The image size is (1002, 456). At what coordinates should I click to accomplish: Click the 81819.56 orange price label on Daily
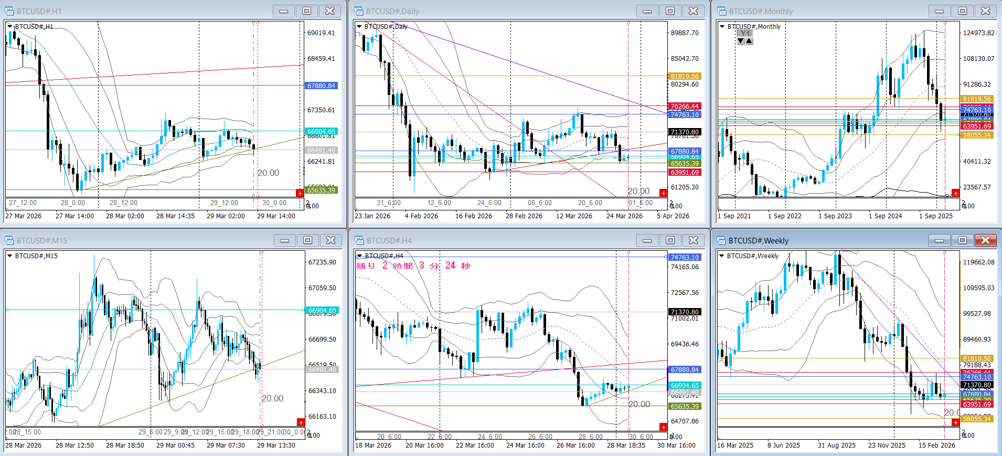(684, 77)
